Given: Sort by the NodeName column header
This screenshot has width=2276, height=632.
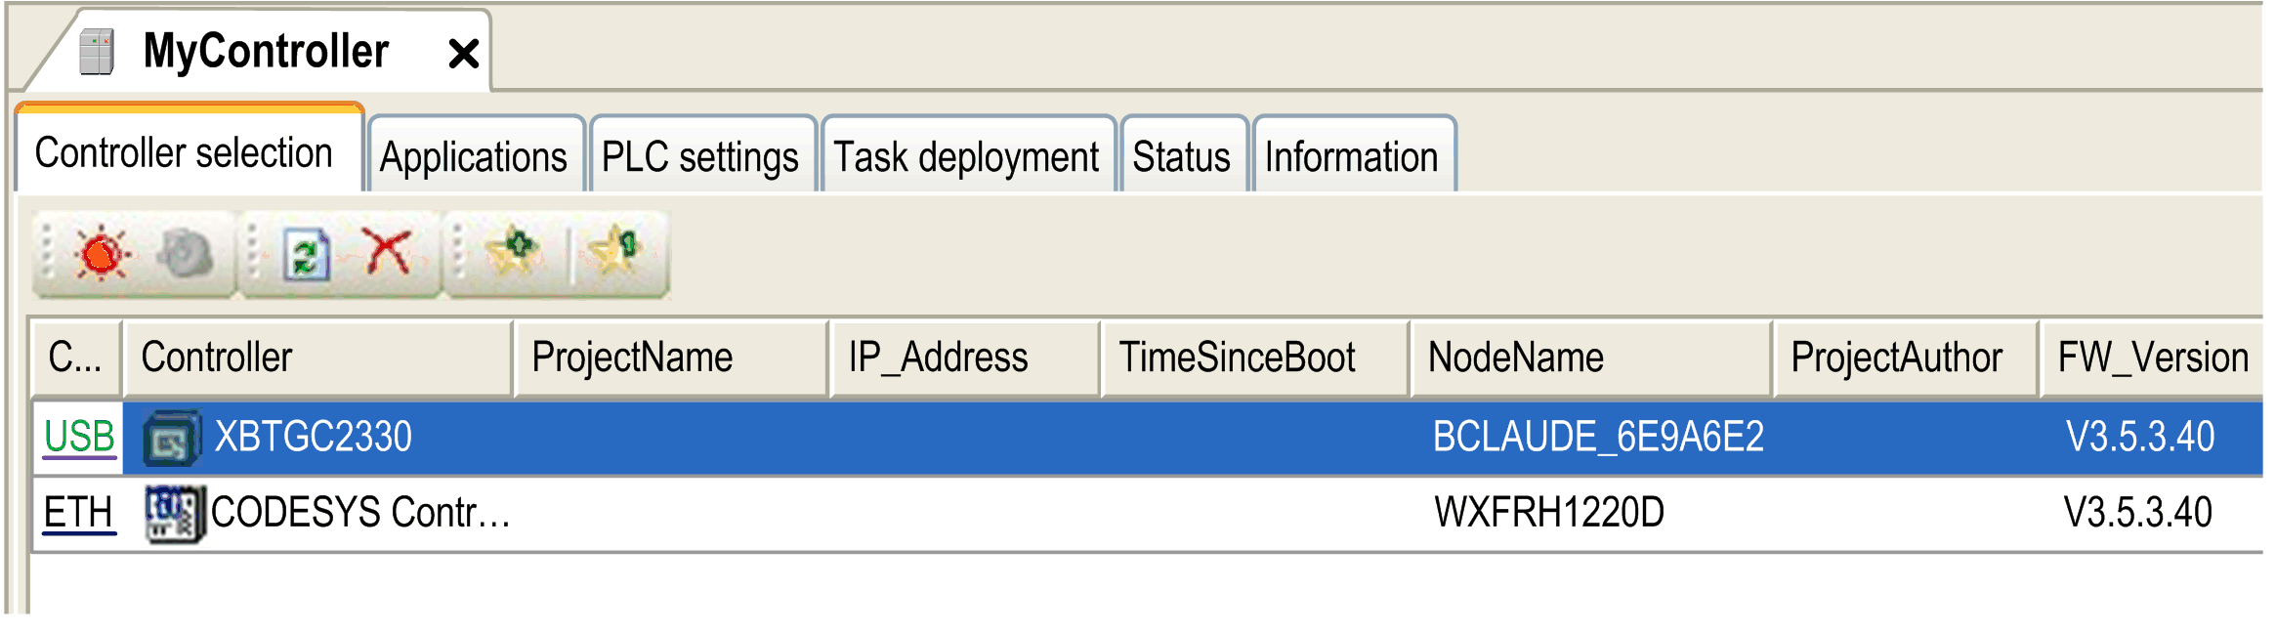Looking at the screenshot, I should (x=1591, y=358).
